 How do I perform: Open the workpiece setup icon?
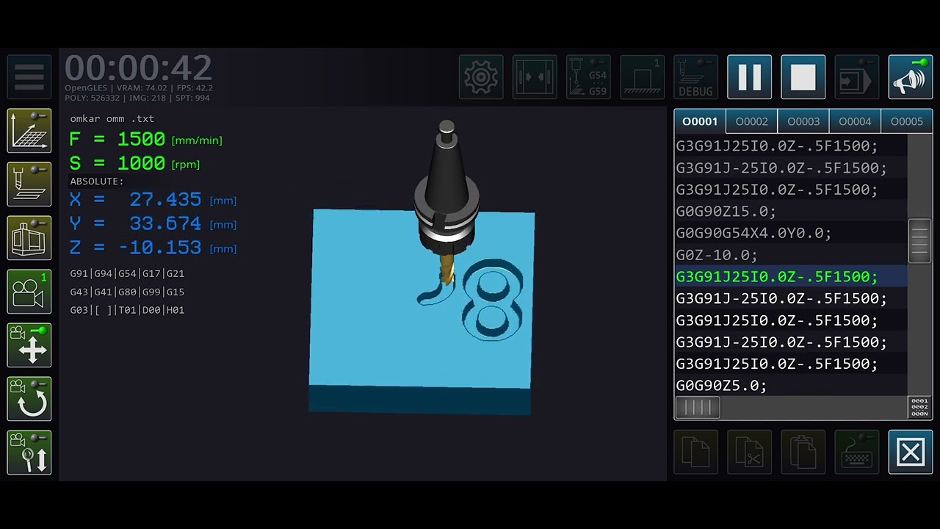click(x=642, y=77)
